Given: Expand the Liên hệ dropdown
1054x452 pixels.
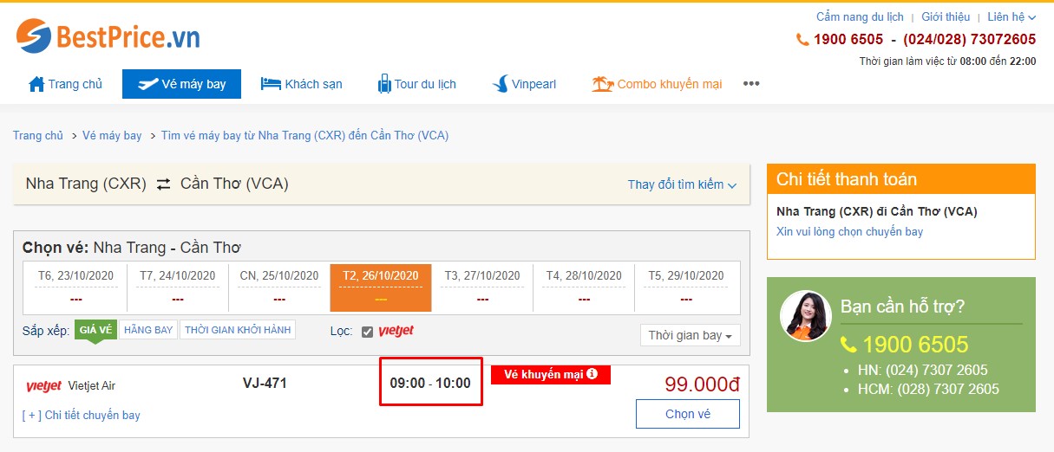Looking at the screenshot, I should (x=1011, y=16).
